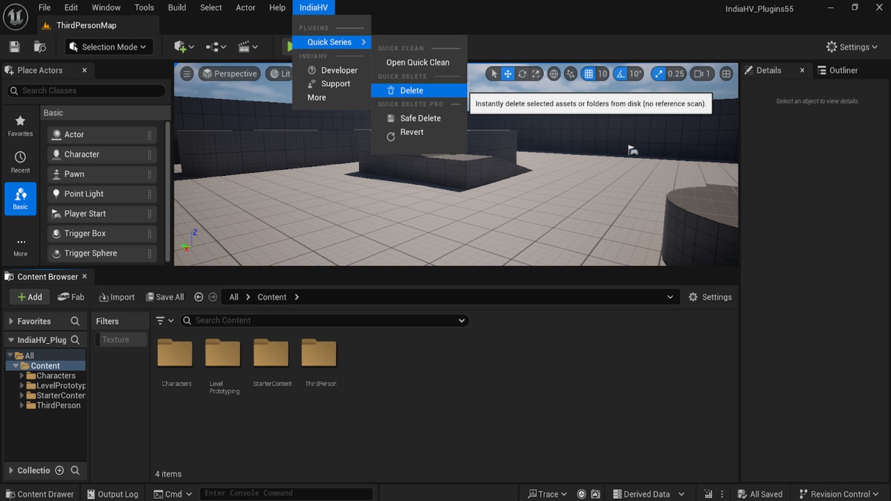Image resolution: width=891 pixels, height=501 pixels.
Task: Toggle scale snapping
Action: coord(659,74)
